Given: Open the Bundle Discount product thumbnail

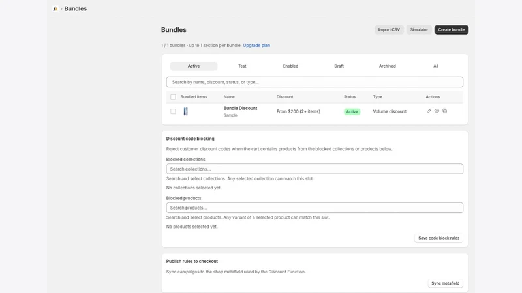Looking at the screenshot, I should point(186,111).
